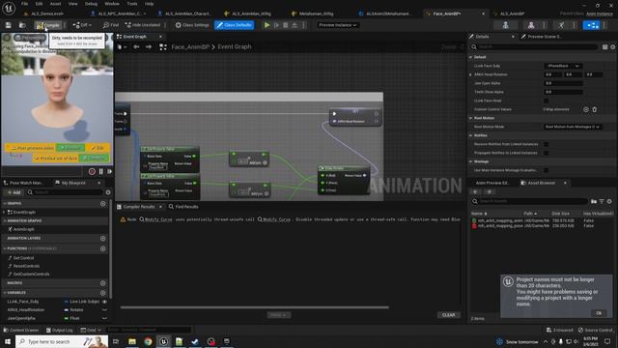This screenshot has width=618, height=348.
Task: Click the graph breadcrumb home icon
Action: 163,47
